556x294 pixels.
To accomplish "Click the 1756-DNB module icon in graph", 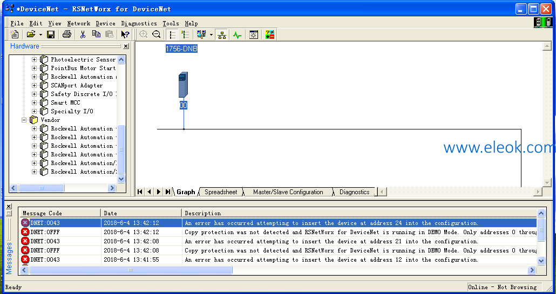I will [183, 85].
